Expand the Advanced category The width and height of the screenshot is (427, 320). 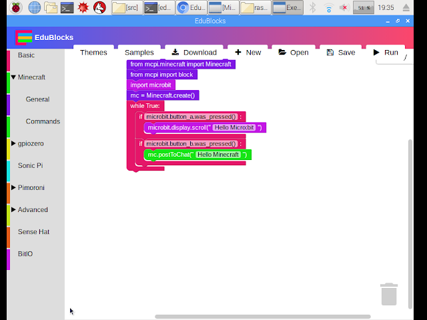13,209
